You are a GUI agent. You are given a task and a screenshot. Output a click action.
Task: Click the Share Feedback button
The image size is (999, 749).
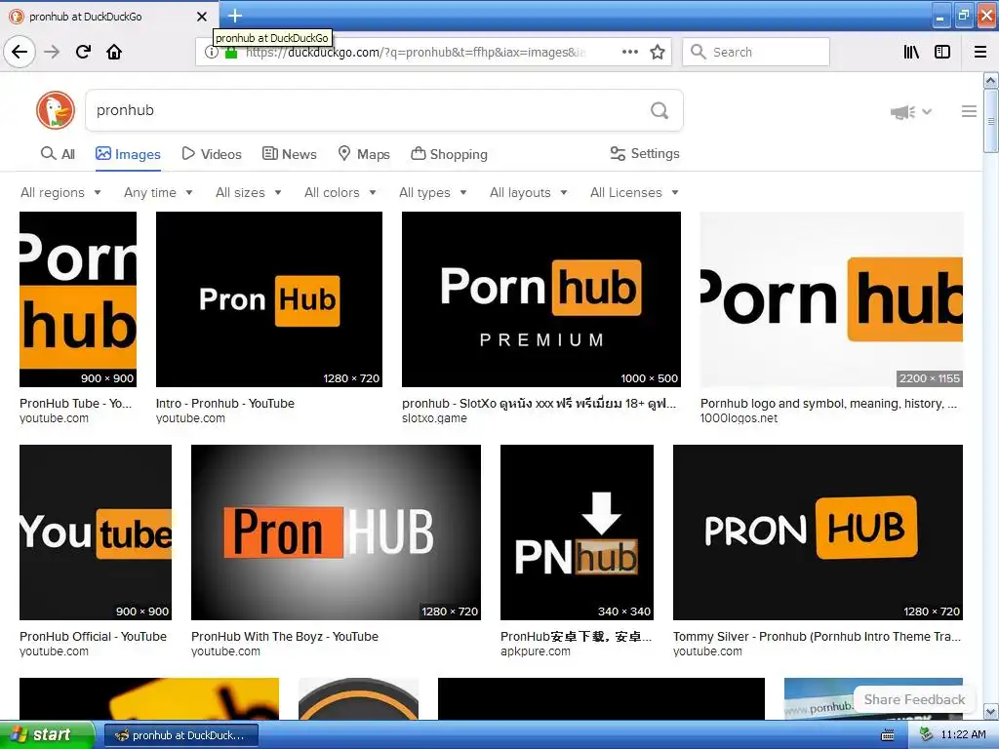[914, 699]
